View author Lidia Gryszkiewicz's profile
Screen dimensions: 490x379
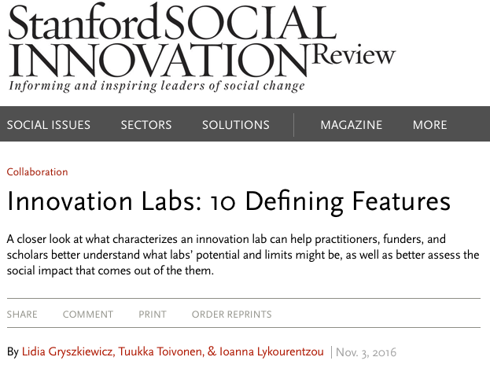(x=67, y=351)
